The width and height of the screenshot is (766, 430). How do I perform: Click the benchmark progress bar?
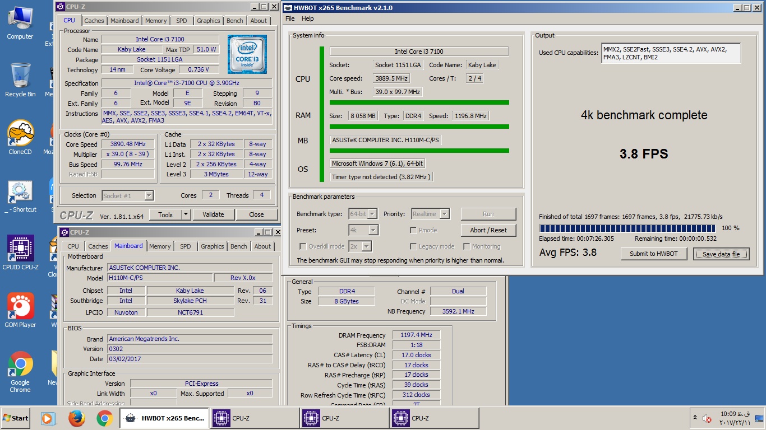pyautogui.click(x=627, y=228)
